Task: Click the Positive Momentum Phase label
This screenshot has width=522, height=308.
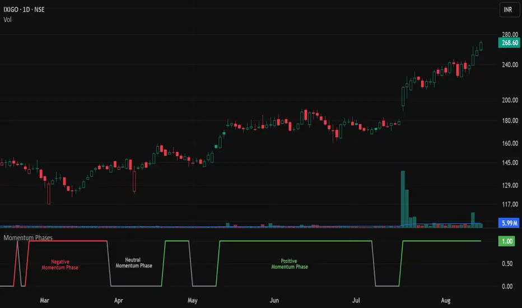Action: [x=290, y=264]
